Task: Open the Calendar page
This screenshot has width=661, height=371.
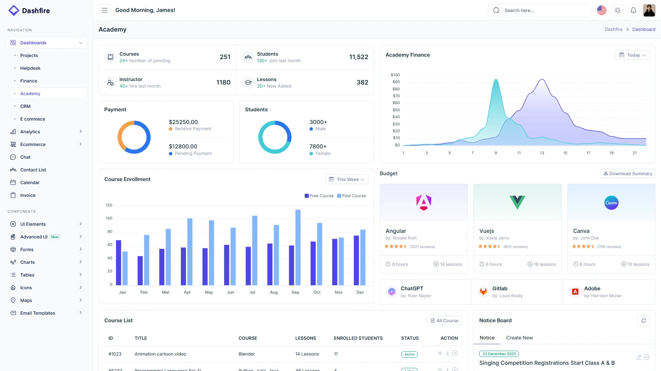Action: pos(46,182)
